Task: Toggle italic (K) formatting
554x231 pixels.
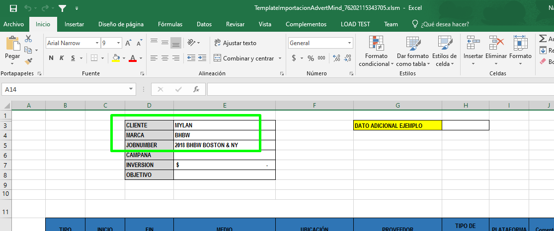Action: pos(62,58)
